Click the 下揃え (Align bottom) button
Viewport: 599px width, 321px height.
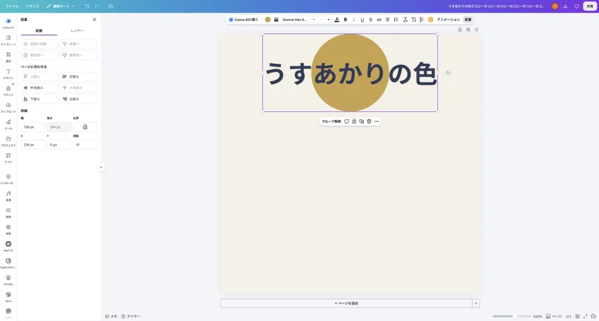[39, 99]
